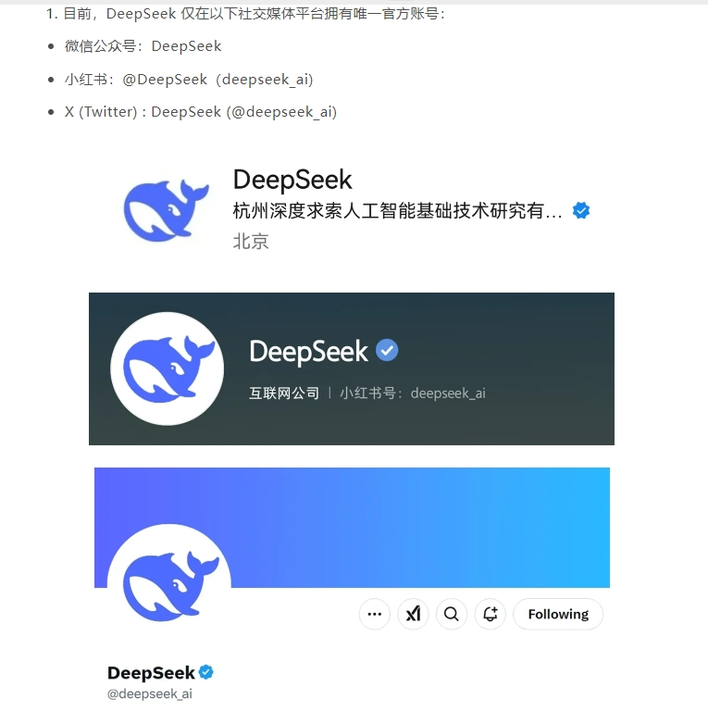This screenshot has height=711, width=708.
Task: Click verified badge next to bottom DeepSeek name
Action: pos(206,672)
